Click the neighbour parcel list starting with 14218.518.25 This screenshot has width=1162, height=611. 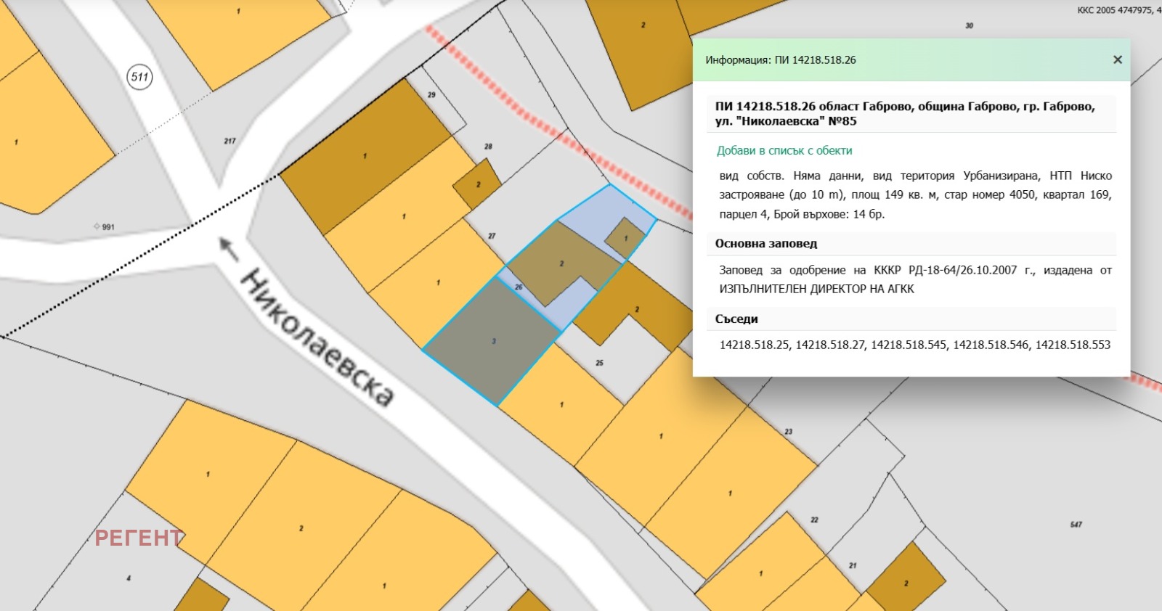pyautogui.click(x=914, y=345)
